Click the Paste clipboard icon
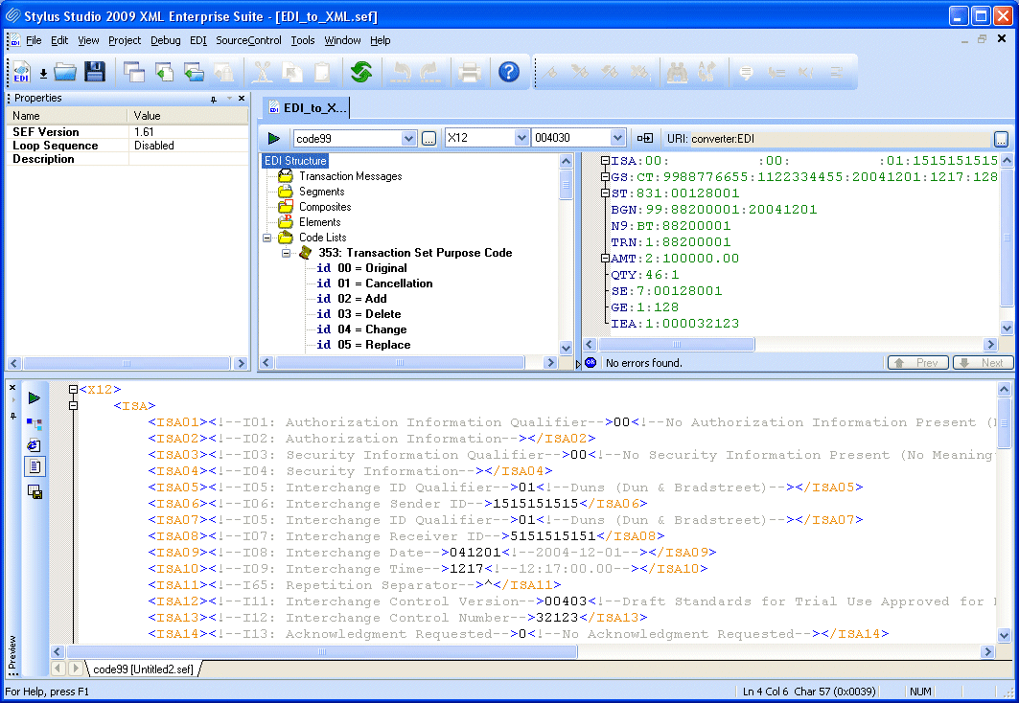Viewport: 1019px width, 703px height. tap(322, 72)
